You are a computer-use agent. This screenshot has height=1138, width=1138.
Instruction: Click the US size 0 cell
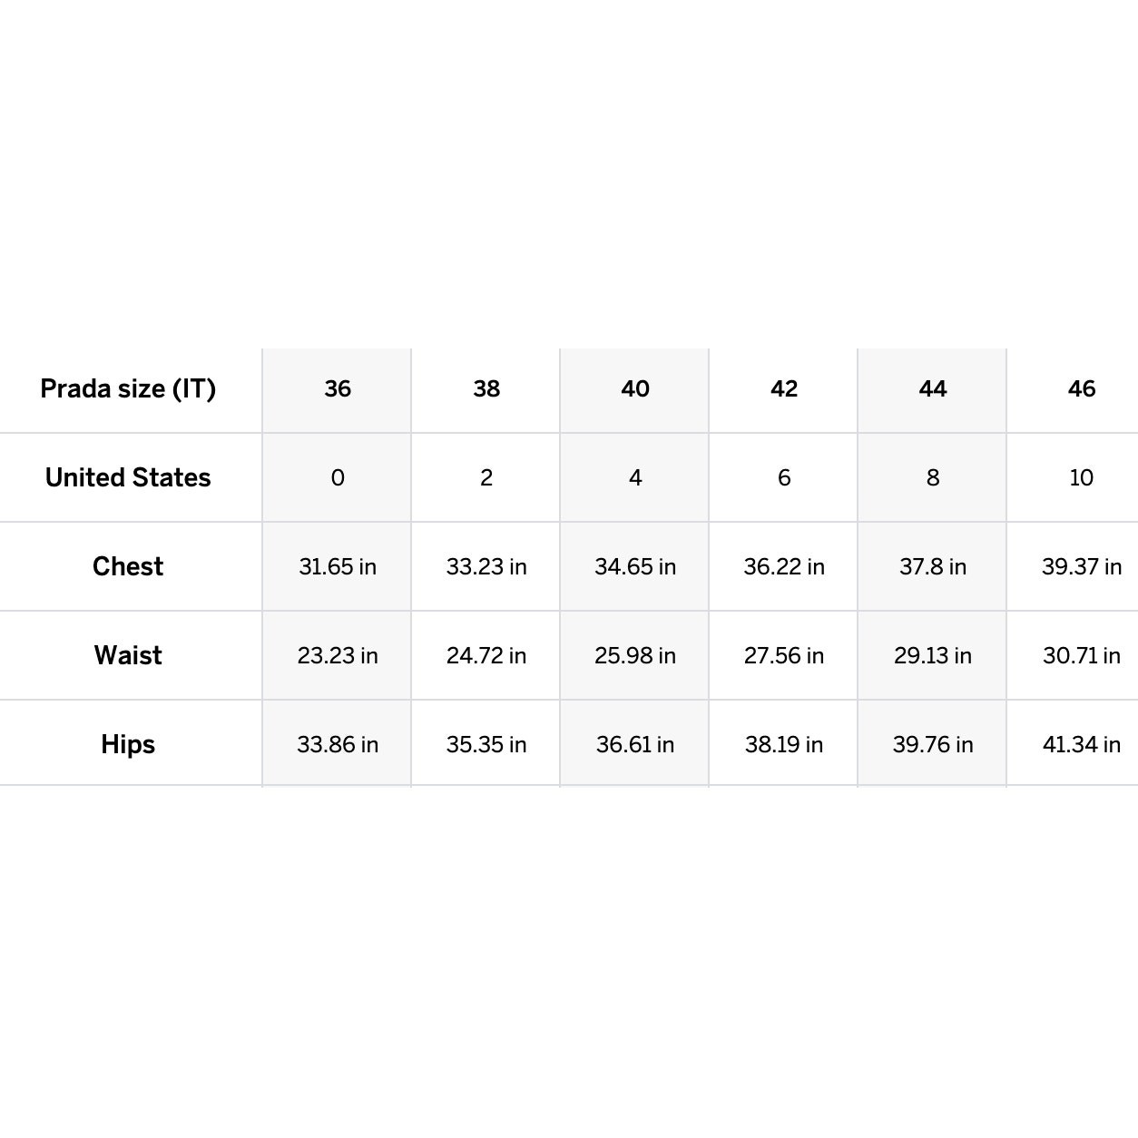tap(338, 477)
